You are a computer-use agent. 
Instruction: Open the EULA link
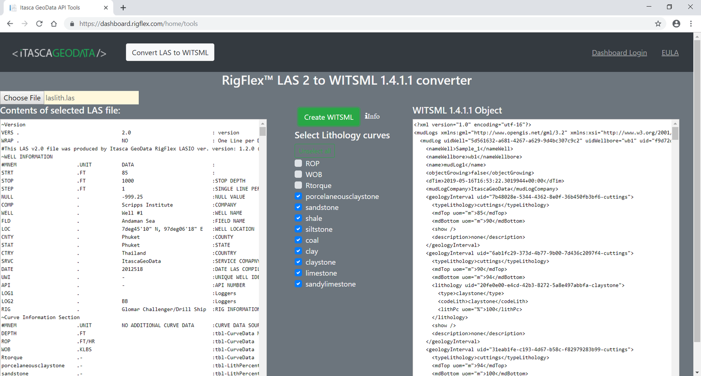(x=670, y=53)
